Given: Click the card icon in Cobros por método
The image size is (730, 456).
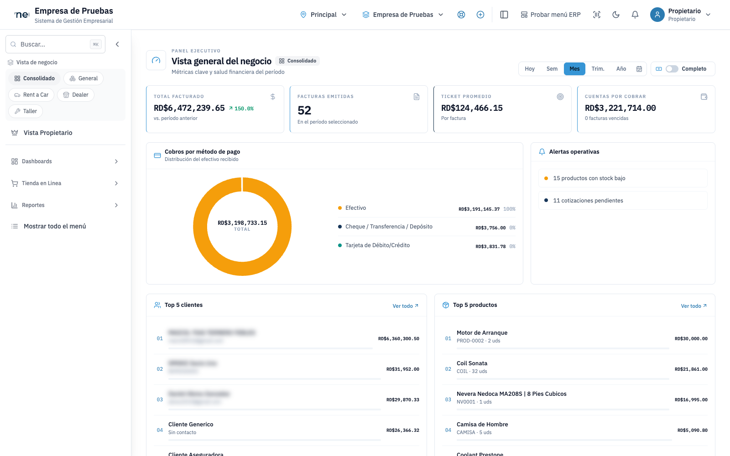Looking at the screenshot, I should coord(157,155).
